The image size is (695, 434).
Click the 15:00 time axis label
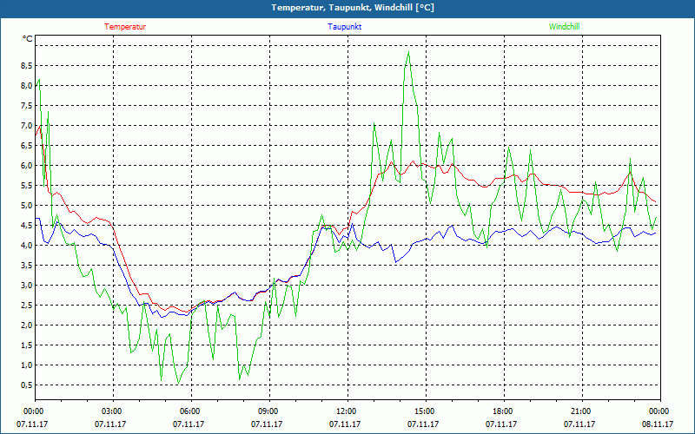point(426,411)
